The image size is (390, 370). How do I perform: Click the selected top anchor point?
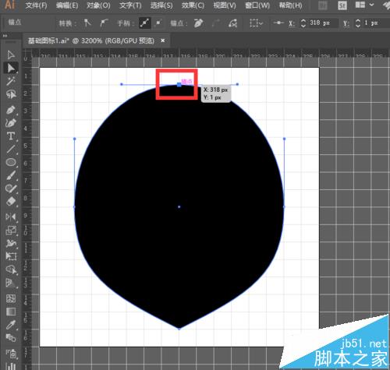179,84
